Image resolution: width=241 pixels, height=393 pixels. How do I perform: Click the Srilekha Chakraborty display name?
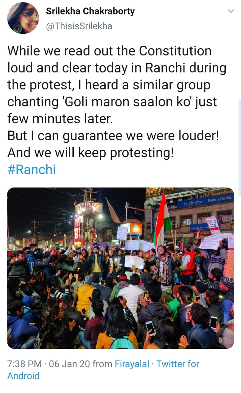90,12
